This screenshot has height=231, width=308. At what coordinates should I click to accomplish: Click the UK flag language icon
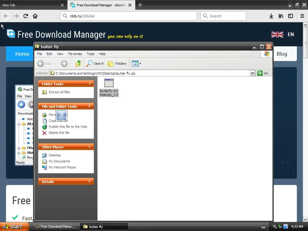277,34
